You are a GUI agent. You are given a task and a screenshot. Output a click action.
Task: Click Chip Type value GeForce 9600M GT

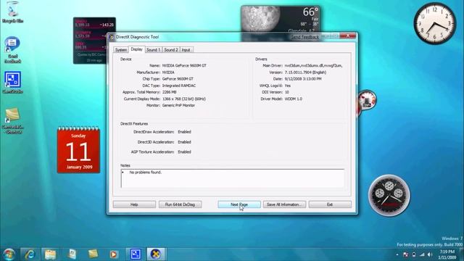tap(178, 79)
